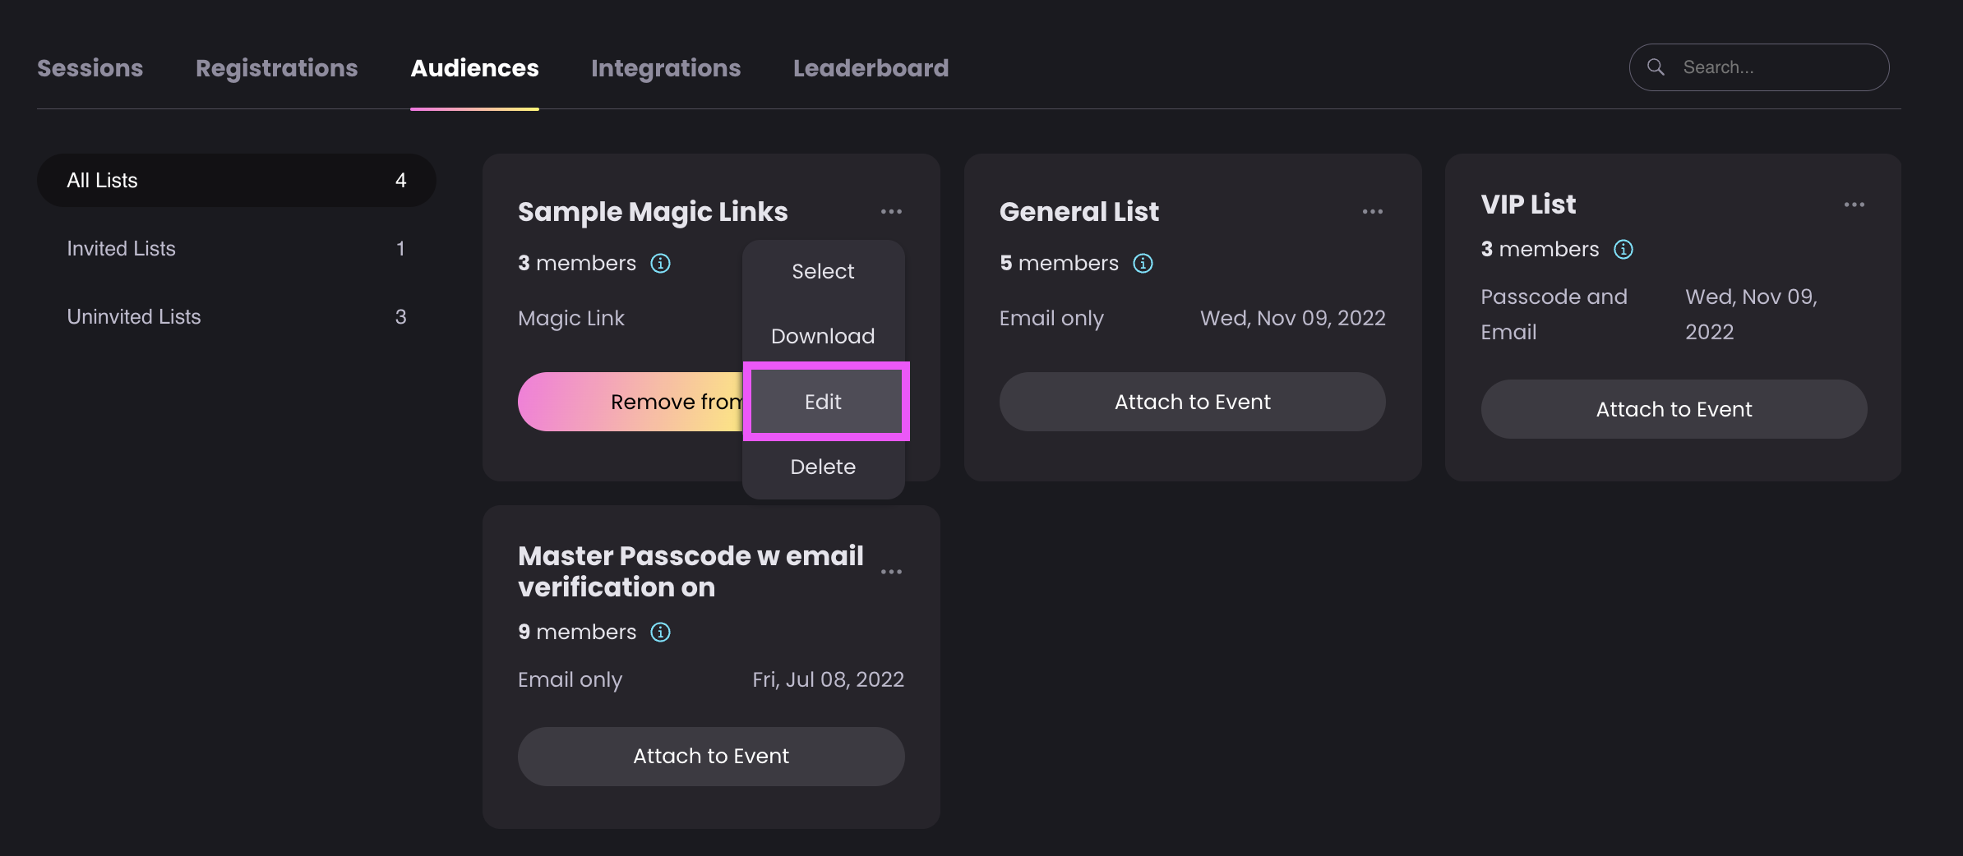Viewport: 1963px width, 856px height.
Task: Click the Fri, Jul 08, 2022 date
Action: click(829, 679)
